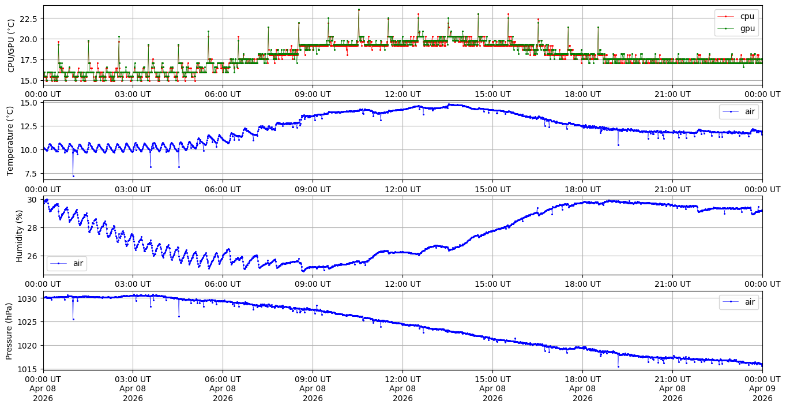The image size is (786, 408).
Task: Click the Humidity (%) y-axis label
Action: 19,235
